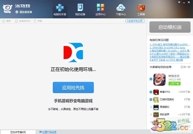Click the 时空之刃 title text
Screen dimensions: 193x134
[x=174, y=76]
